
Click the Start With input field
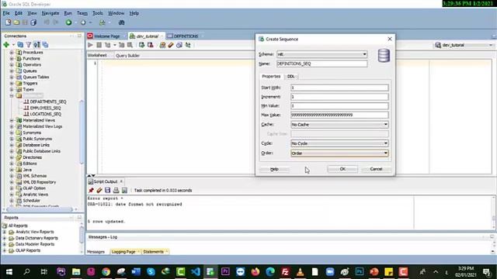[339, 88]
